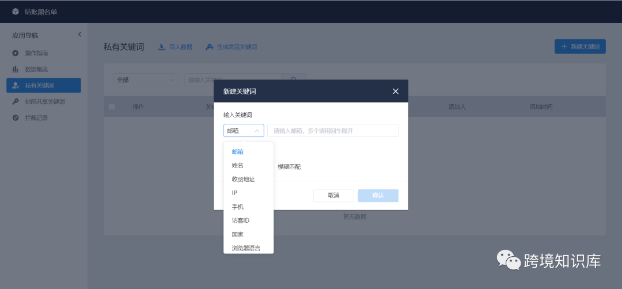Click the 结账黑名单 app cube icon
Image resolution: width=622 pixels, height=289 pixels.
16,12
